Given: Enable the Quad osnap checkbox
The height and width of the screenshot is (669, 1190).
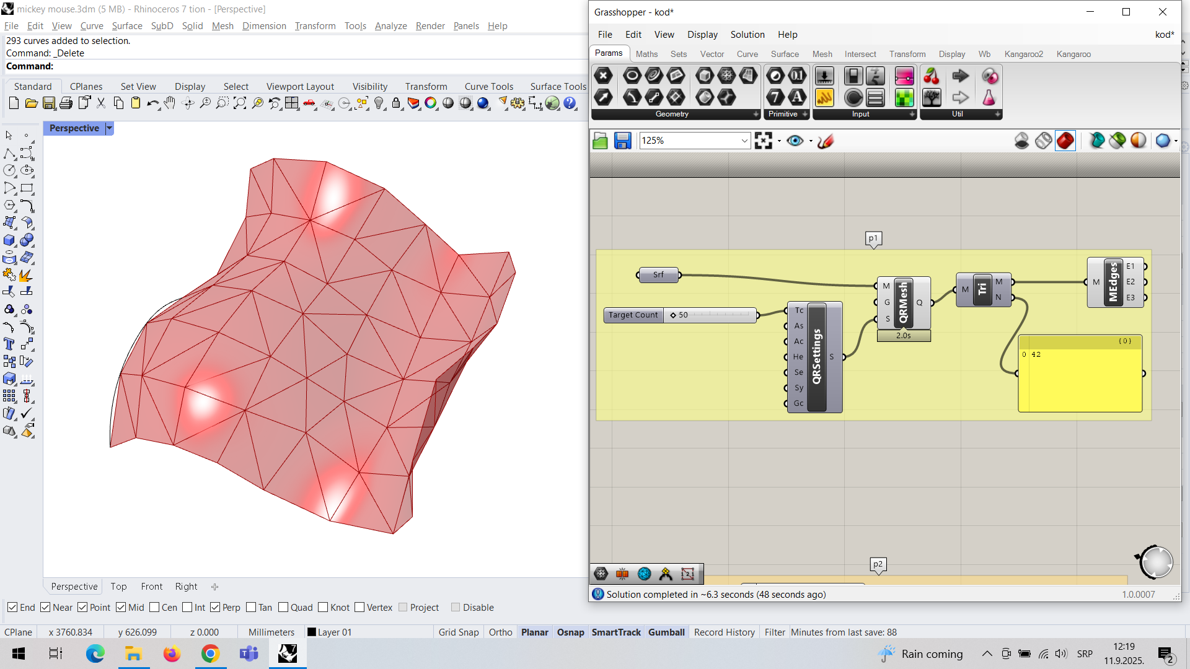Looking at the screenshot, I should [x=283, y=607].
